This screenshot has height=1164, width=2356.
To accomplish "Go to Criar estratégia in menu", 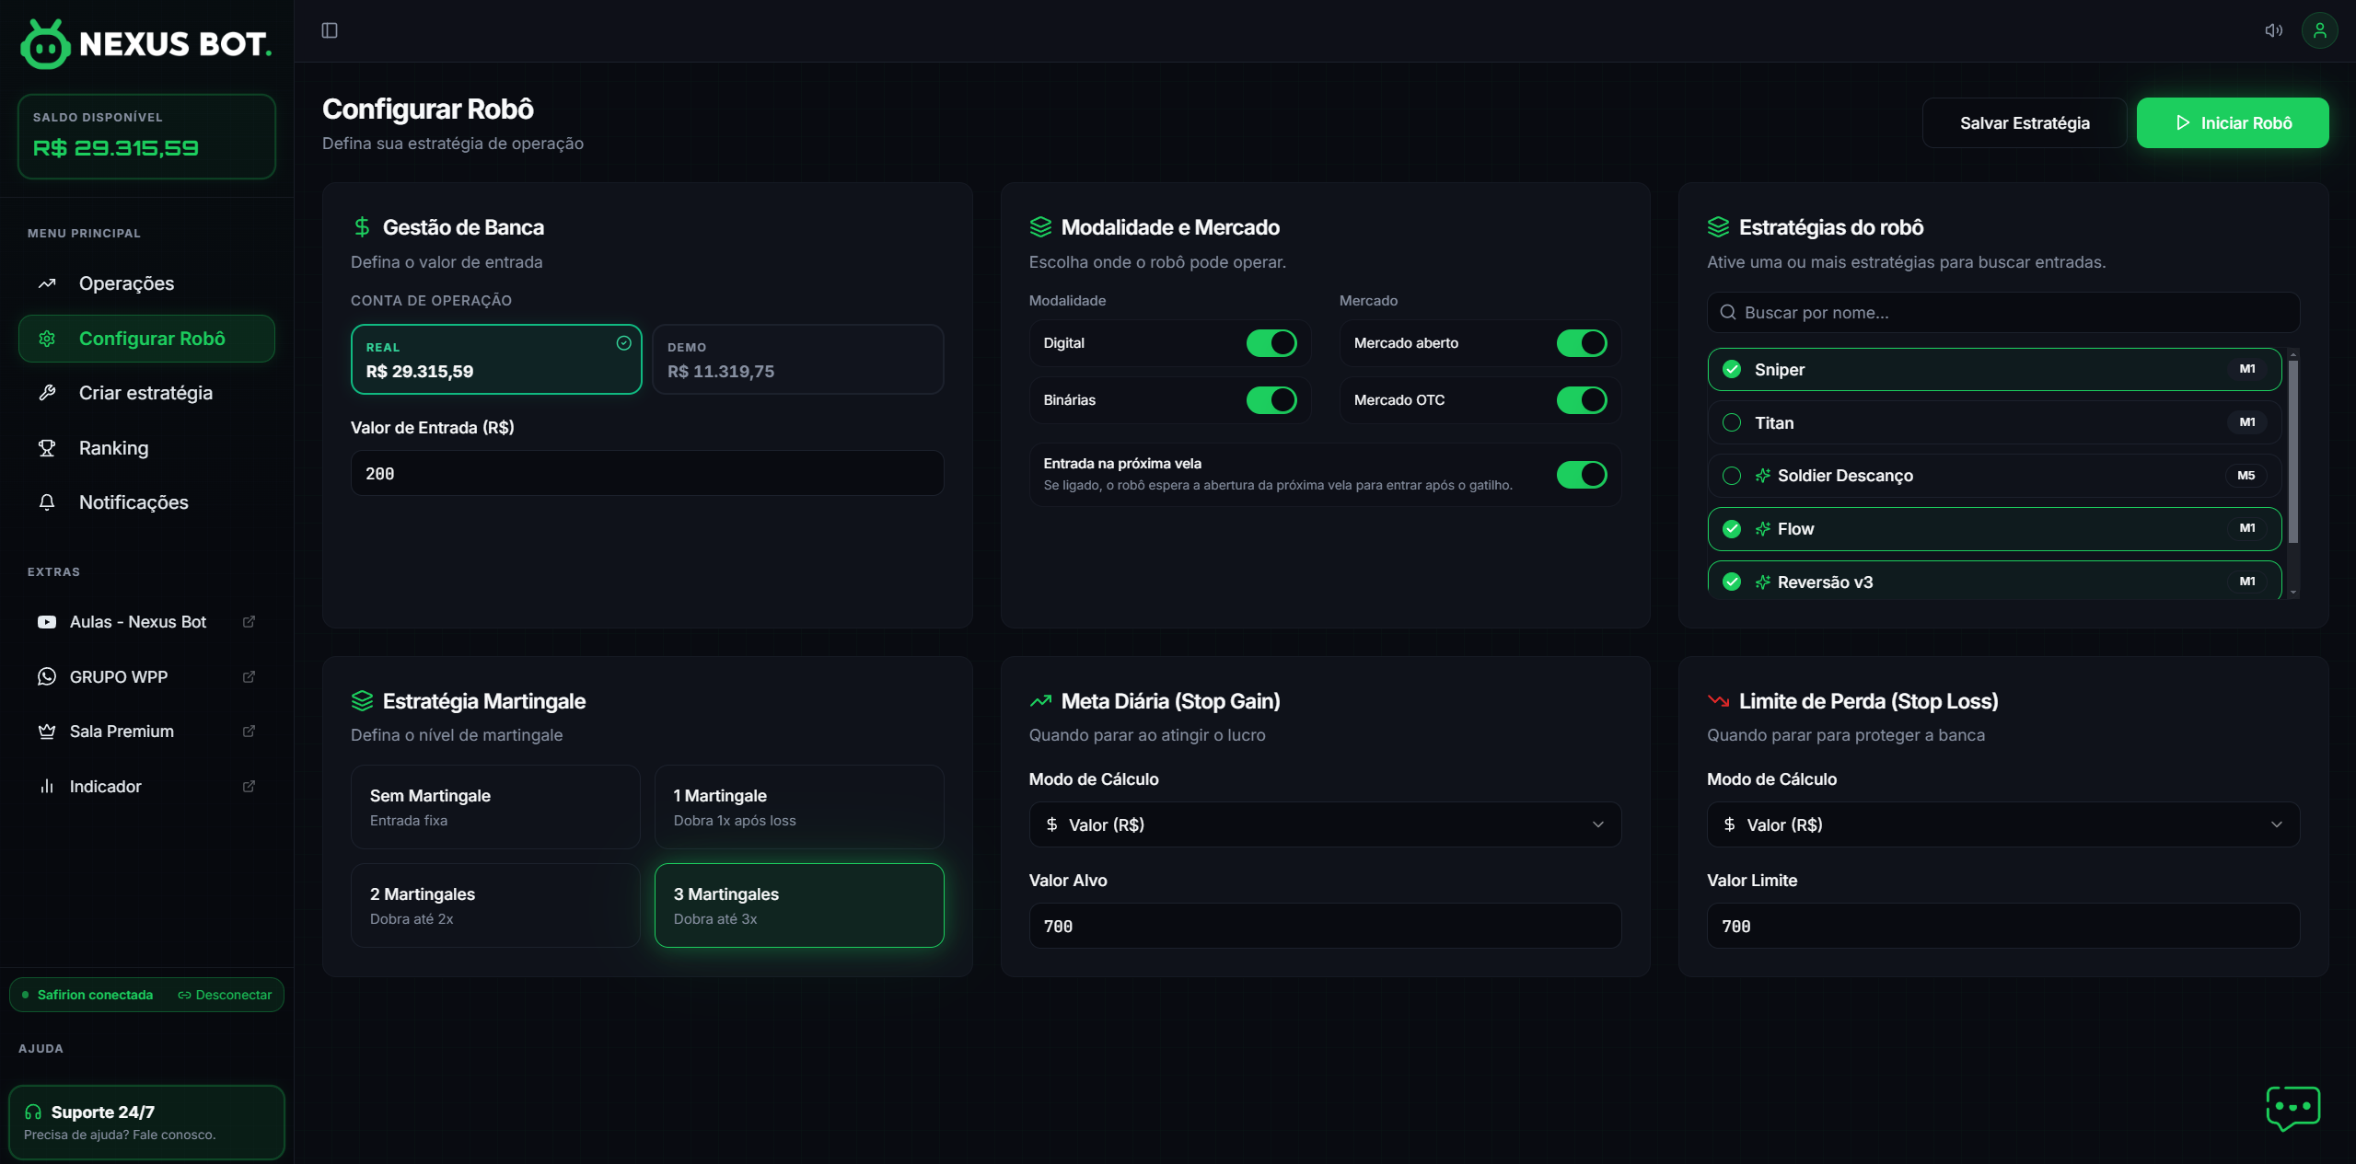I will tap(145, 393).
